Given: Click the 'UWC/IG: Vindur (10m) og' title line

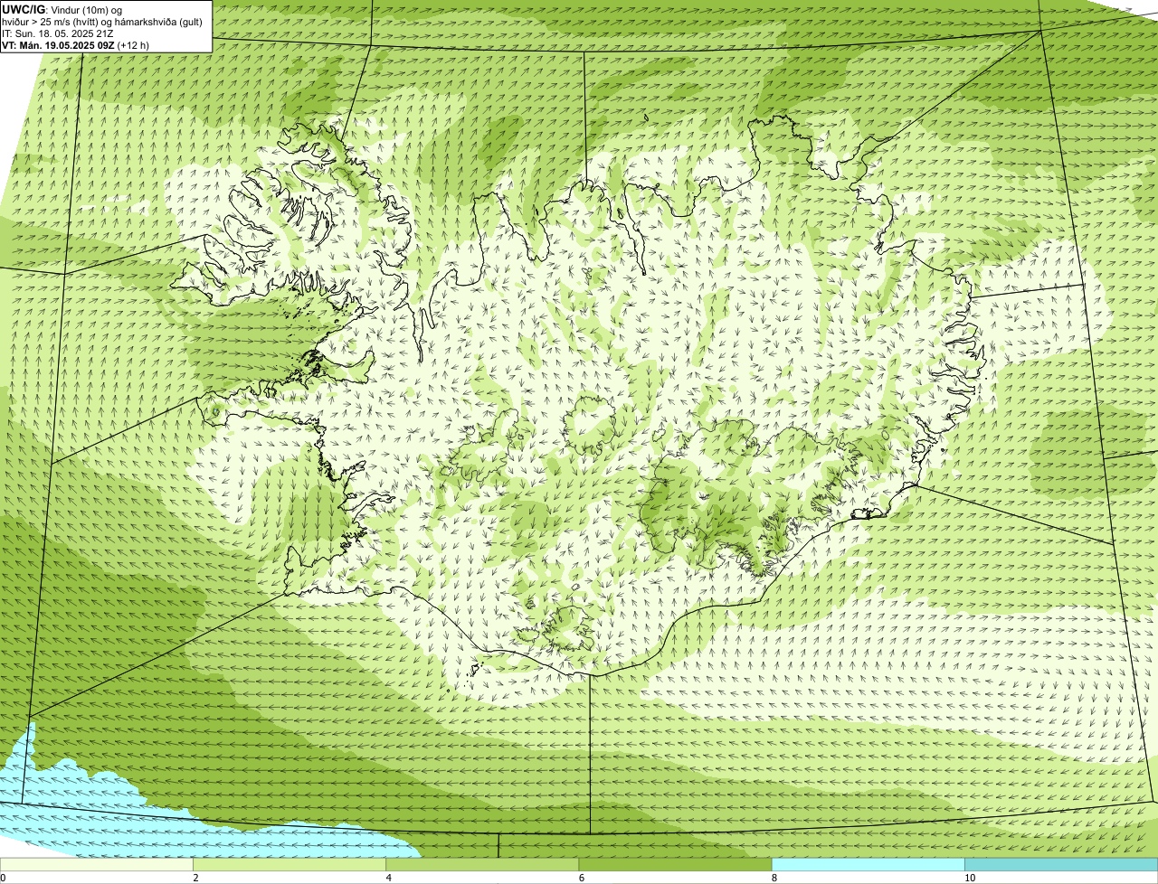Looking at the screenshot, I should (x=62, y=9).
